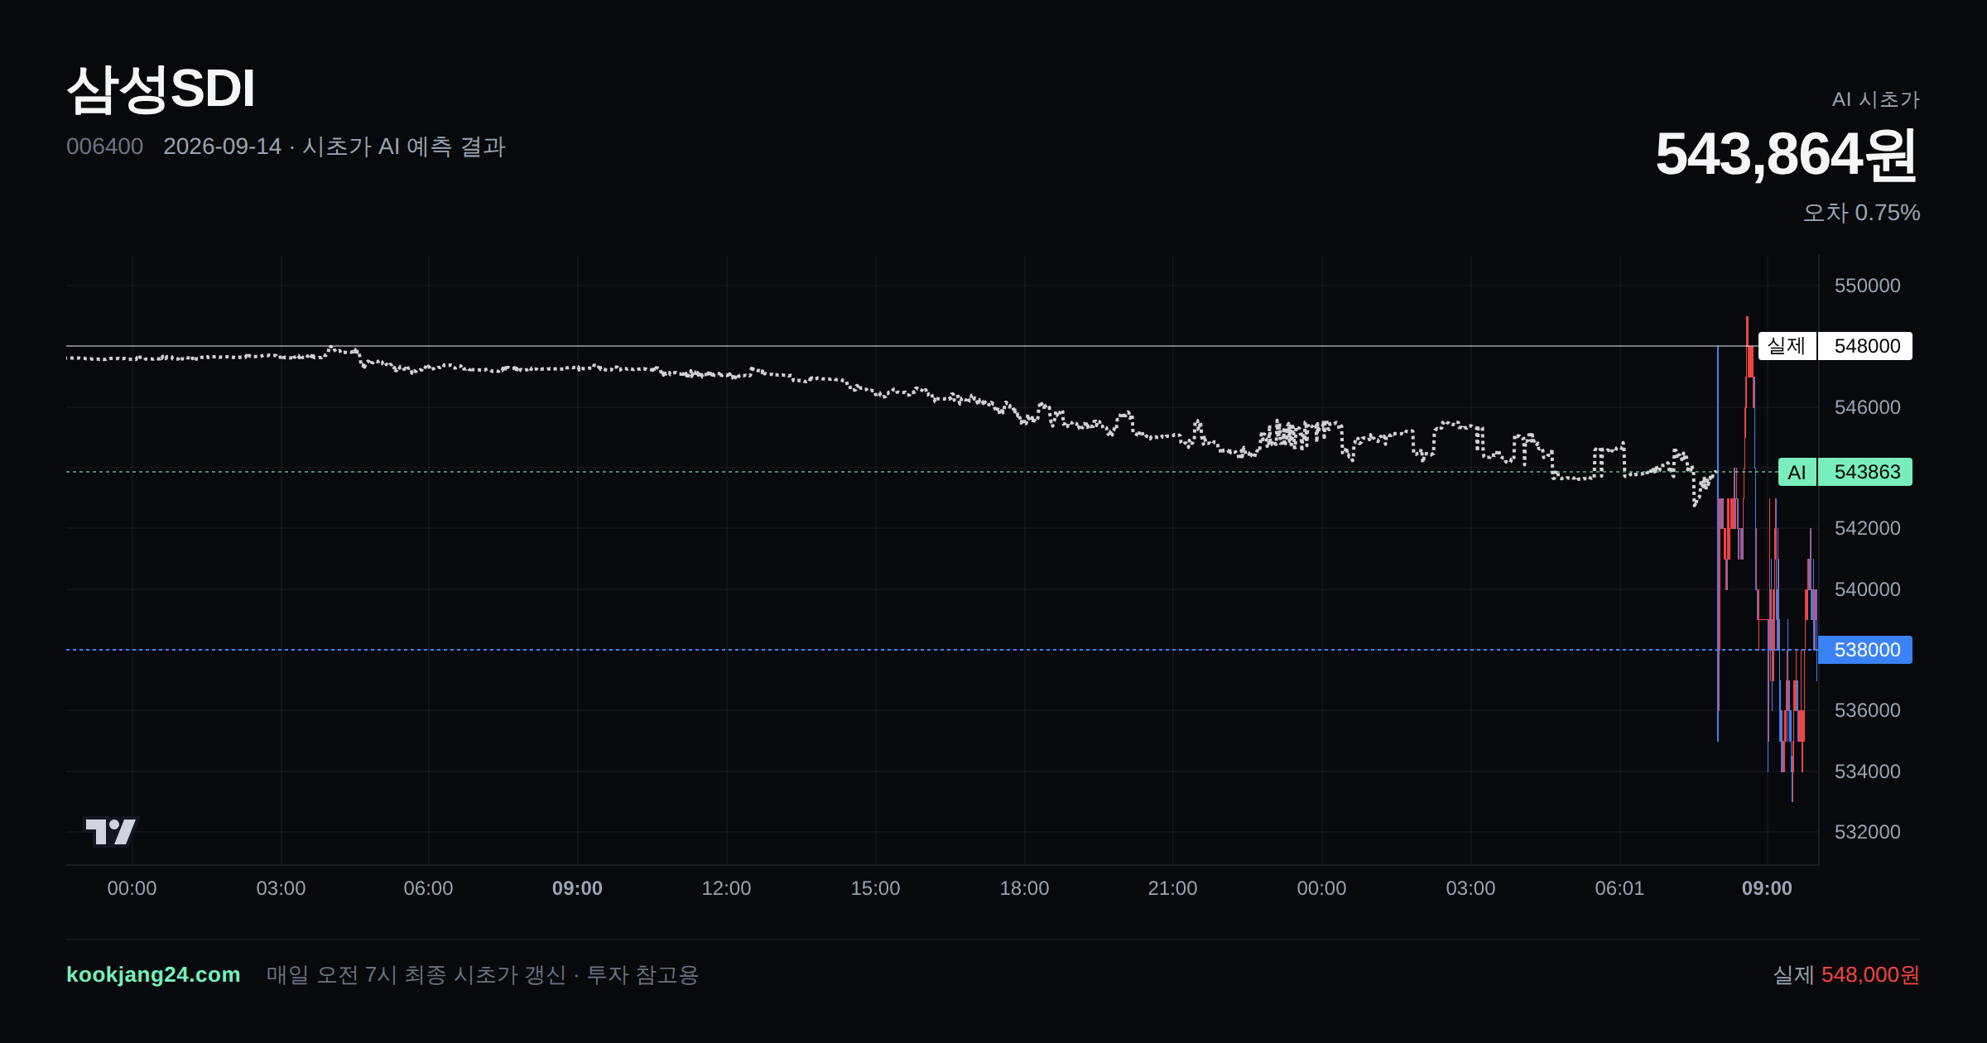The image size is (1987, 1043).
Task: Click the 06:01 time axis label
Action: click(x=1619, y=888)
